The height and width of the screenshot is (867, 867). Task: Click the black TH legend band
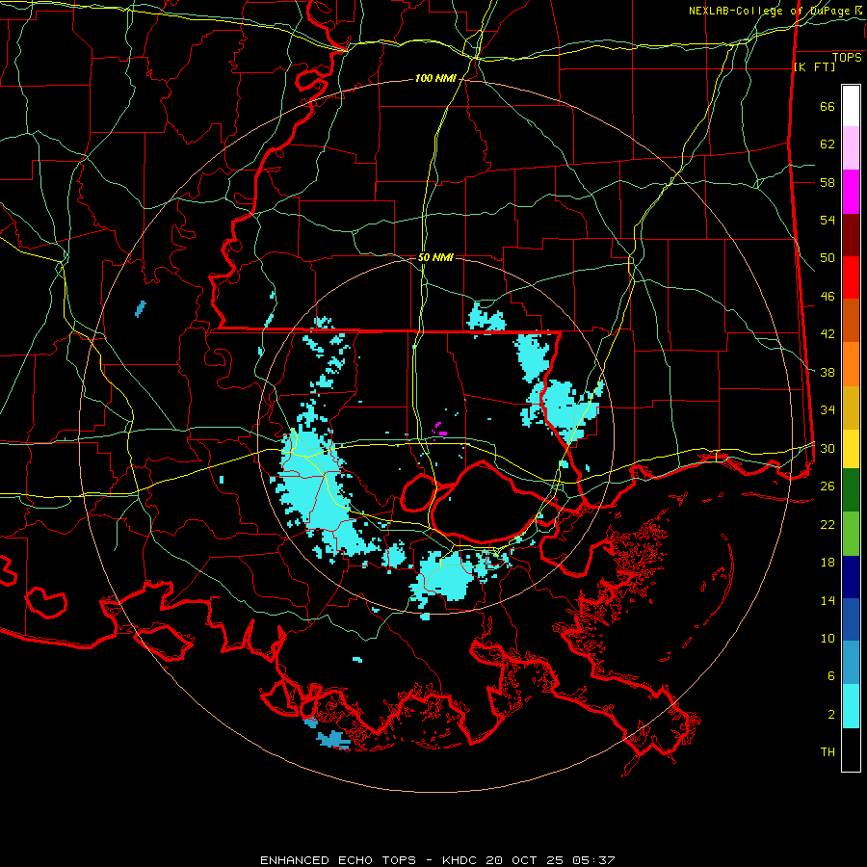click(x=851, y=749)
